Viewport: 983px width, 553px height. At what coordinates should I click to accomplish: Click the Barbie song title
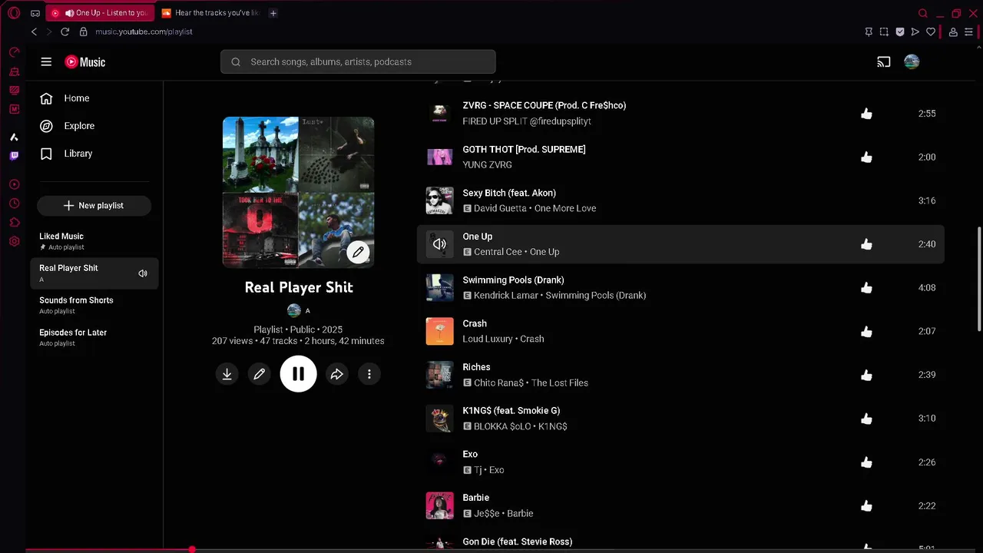coord(476,498)
